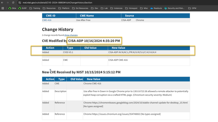Open the Lab bookmarks folder
Screen dimensions: 218x122
[x=104, y=8]
